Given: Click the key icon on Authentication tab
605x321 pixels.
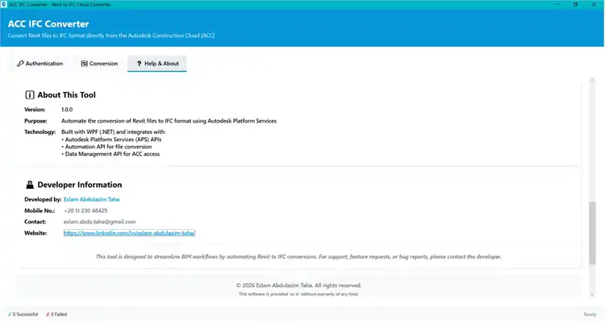Looking at the screenshot, I should click(x=20, y=63).
